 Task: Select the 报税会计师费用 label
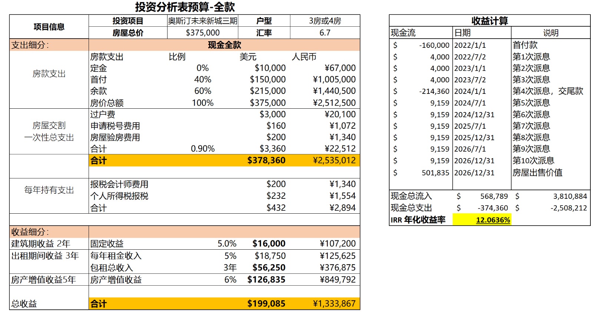119,184
